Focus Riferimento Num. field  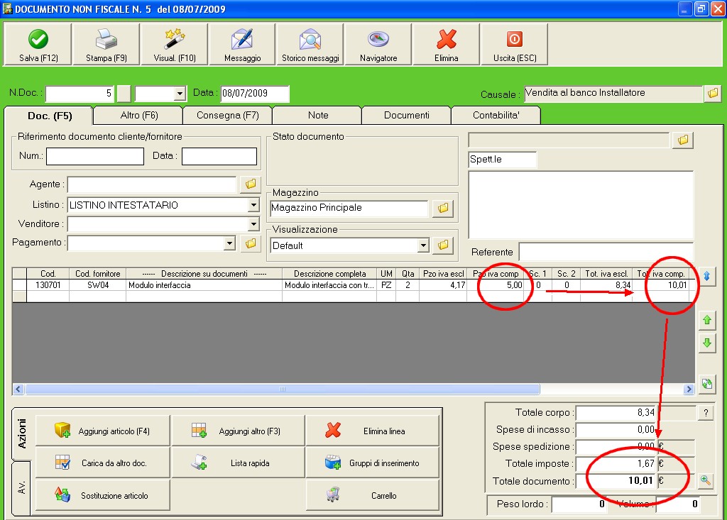95,156
